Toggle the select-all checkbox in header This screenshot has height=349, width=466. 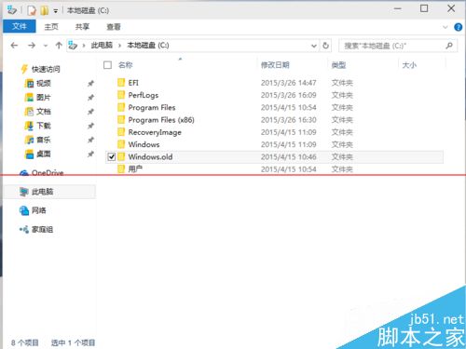pos(107,65)
